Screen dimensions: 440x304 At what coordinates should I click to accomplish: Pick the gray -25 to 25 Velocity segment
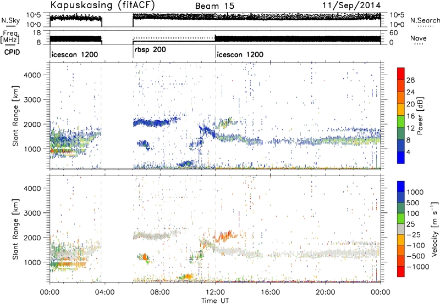coord(401,229)
